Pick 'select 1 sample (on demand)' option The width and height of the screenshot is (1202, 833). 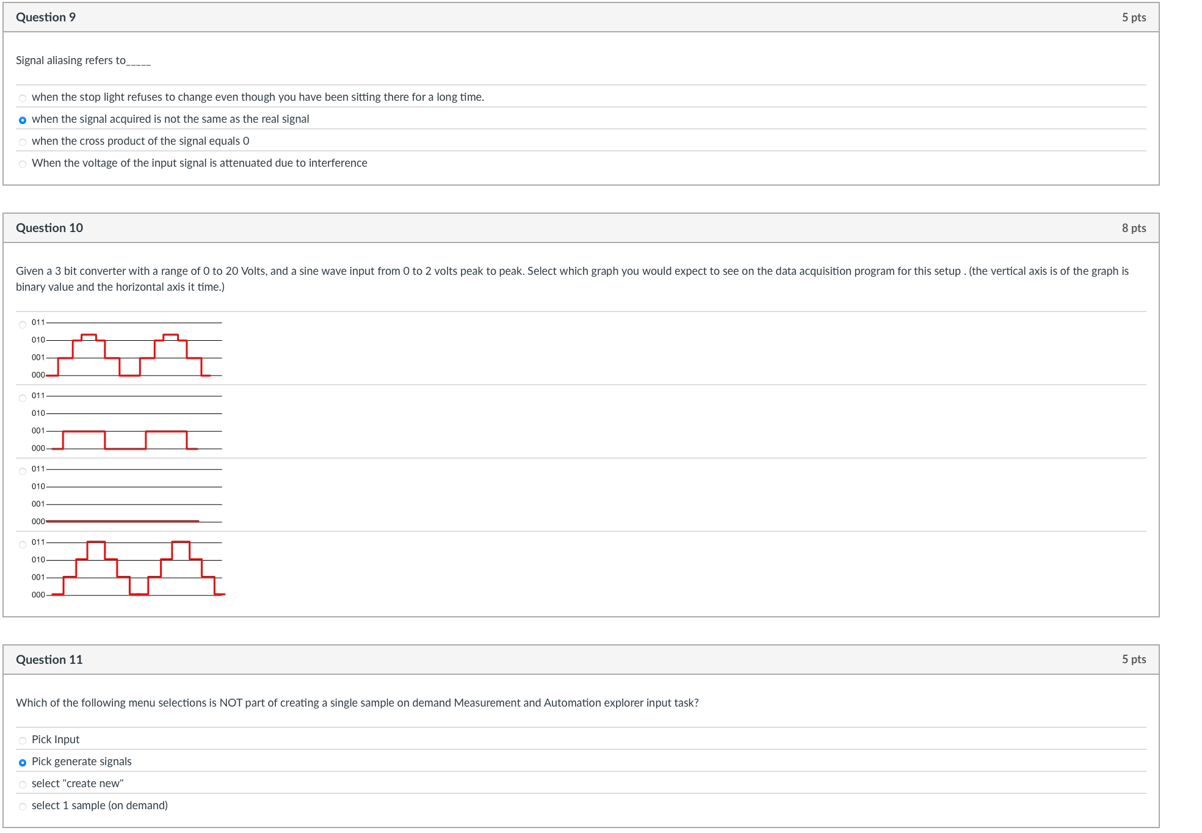[x=22, y=806]
